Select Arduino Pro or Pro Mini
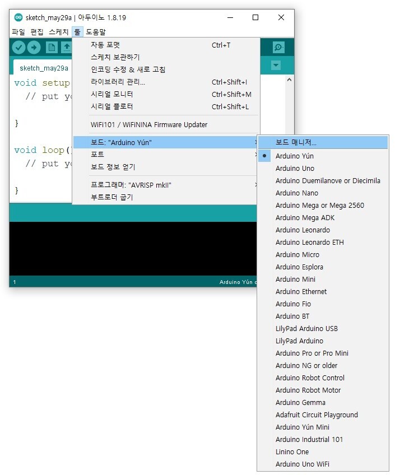Image resolution: width=400 pixels, height=475 pixels. click(323, 353)
